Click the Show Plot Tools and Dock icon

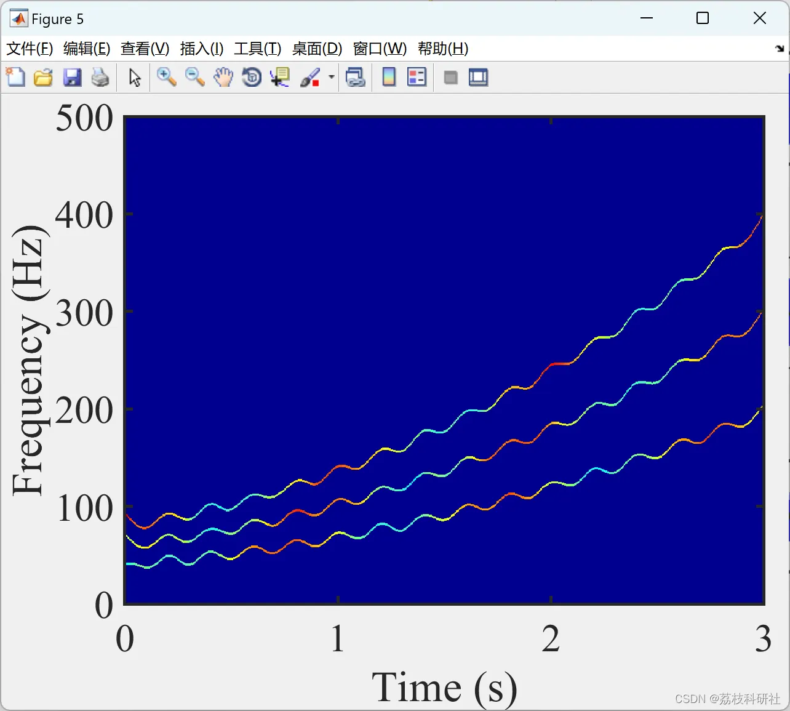coord(478,78)
